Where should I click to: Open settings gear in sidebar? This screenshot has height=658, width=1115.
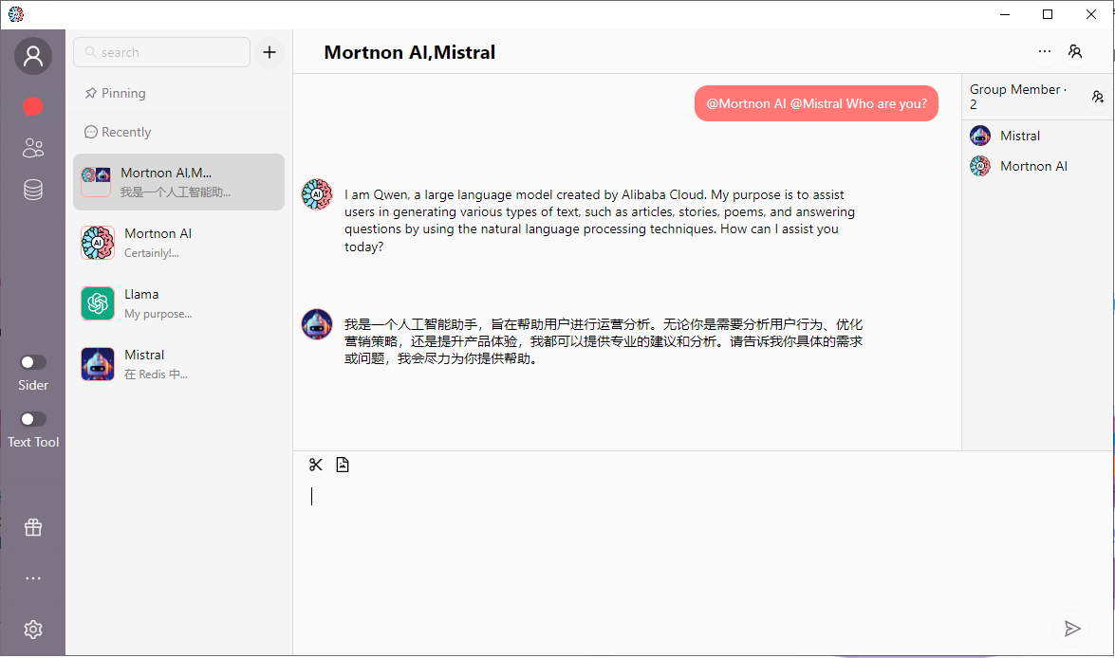pyautogui.click(x=33, y=630)
